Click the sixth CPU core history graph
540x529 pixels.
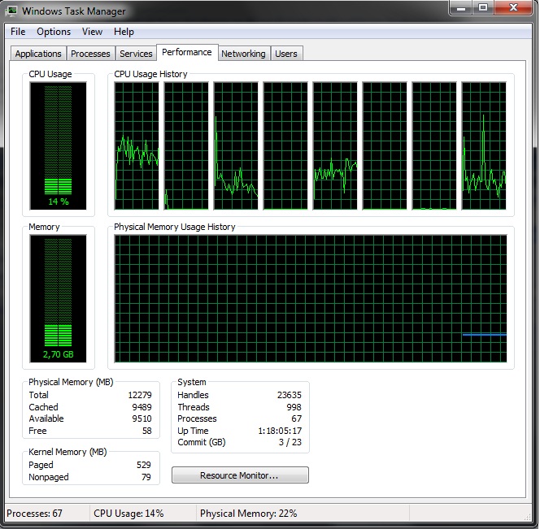pos(385,146)
